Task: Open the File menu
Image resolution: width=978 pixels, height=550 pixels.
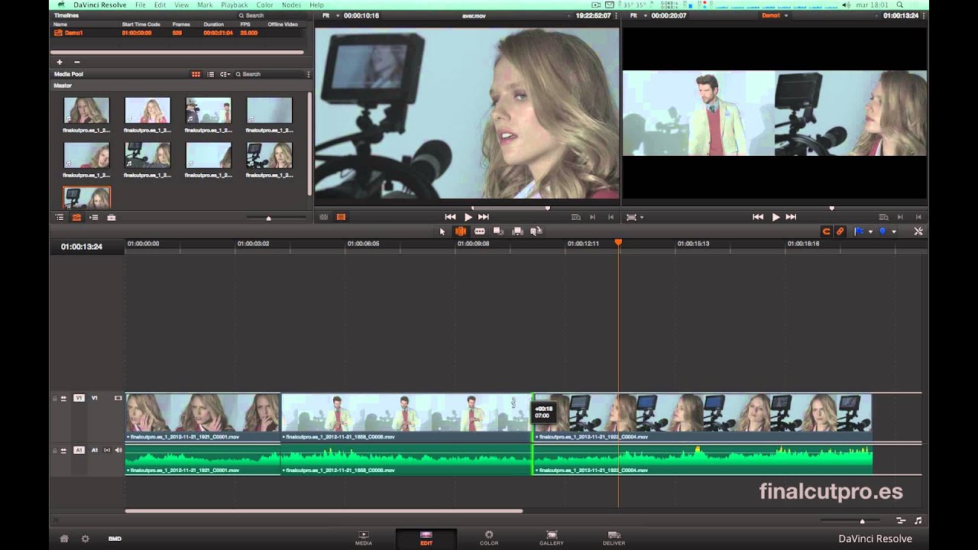Action: (x=140, y=5)
